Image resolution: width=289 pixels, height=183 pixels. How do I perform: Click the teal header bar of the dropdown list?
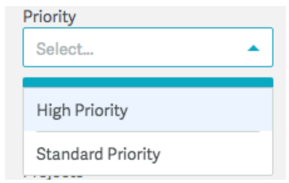point(148,82)
